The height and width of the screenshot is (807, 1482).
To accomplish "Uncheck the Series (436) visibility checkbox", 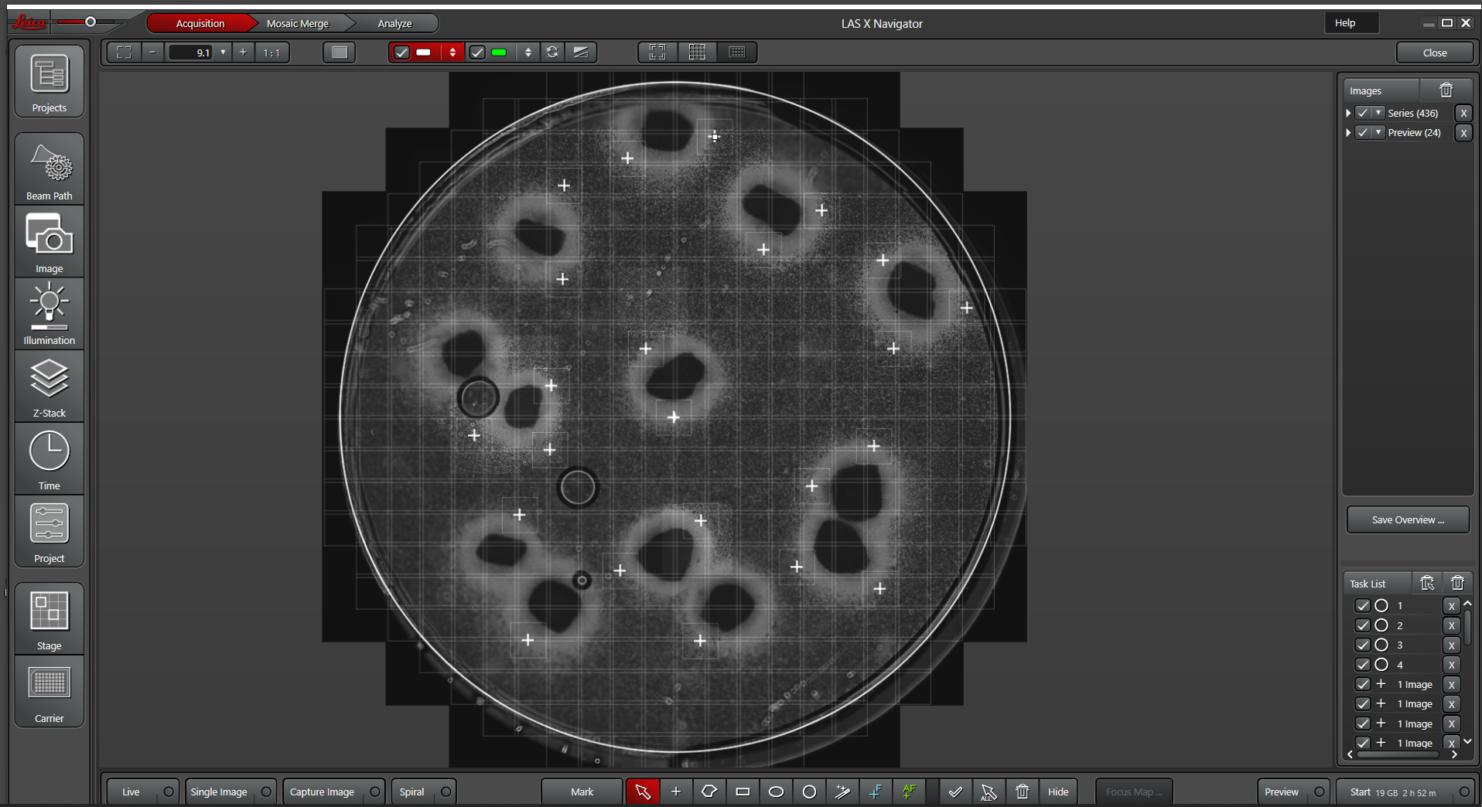I will pos(1363,113).
